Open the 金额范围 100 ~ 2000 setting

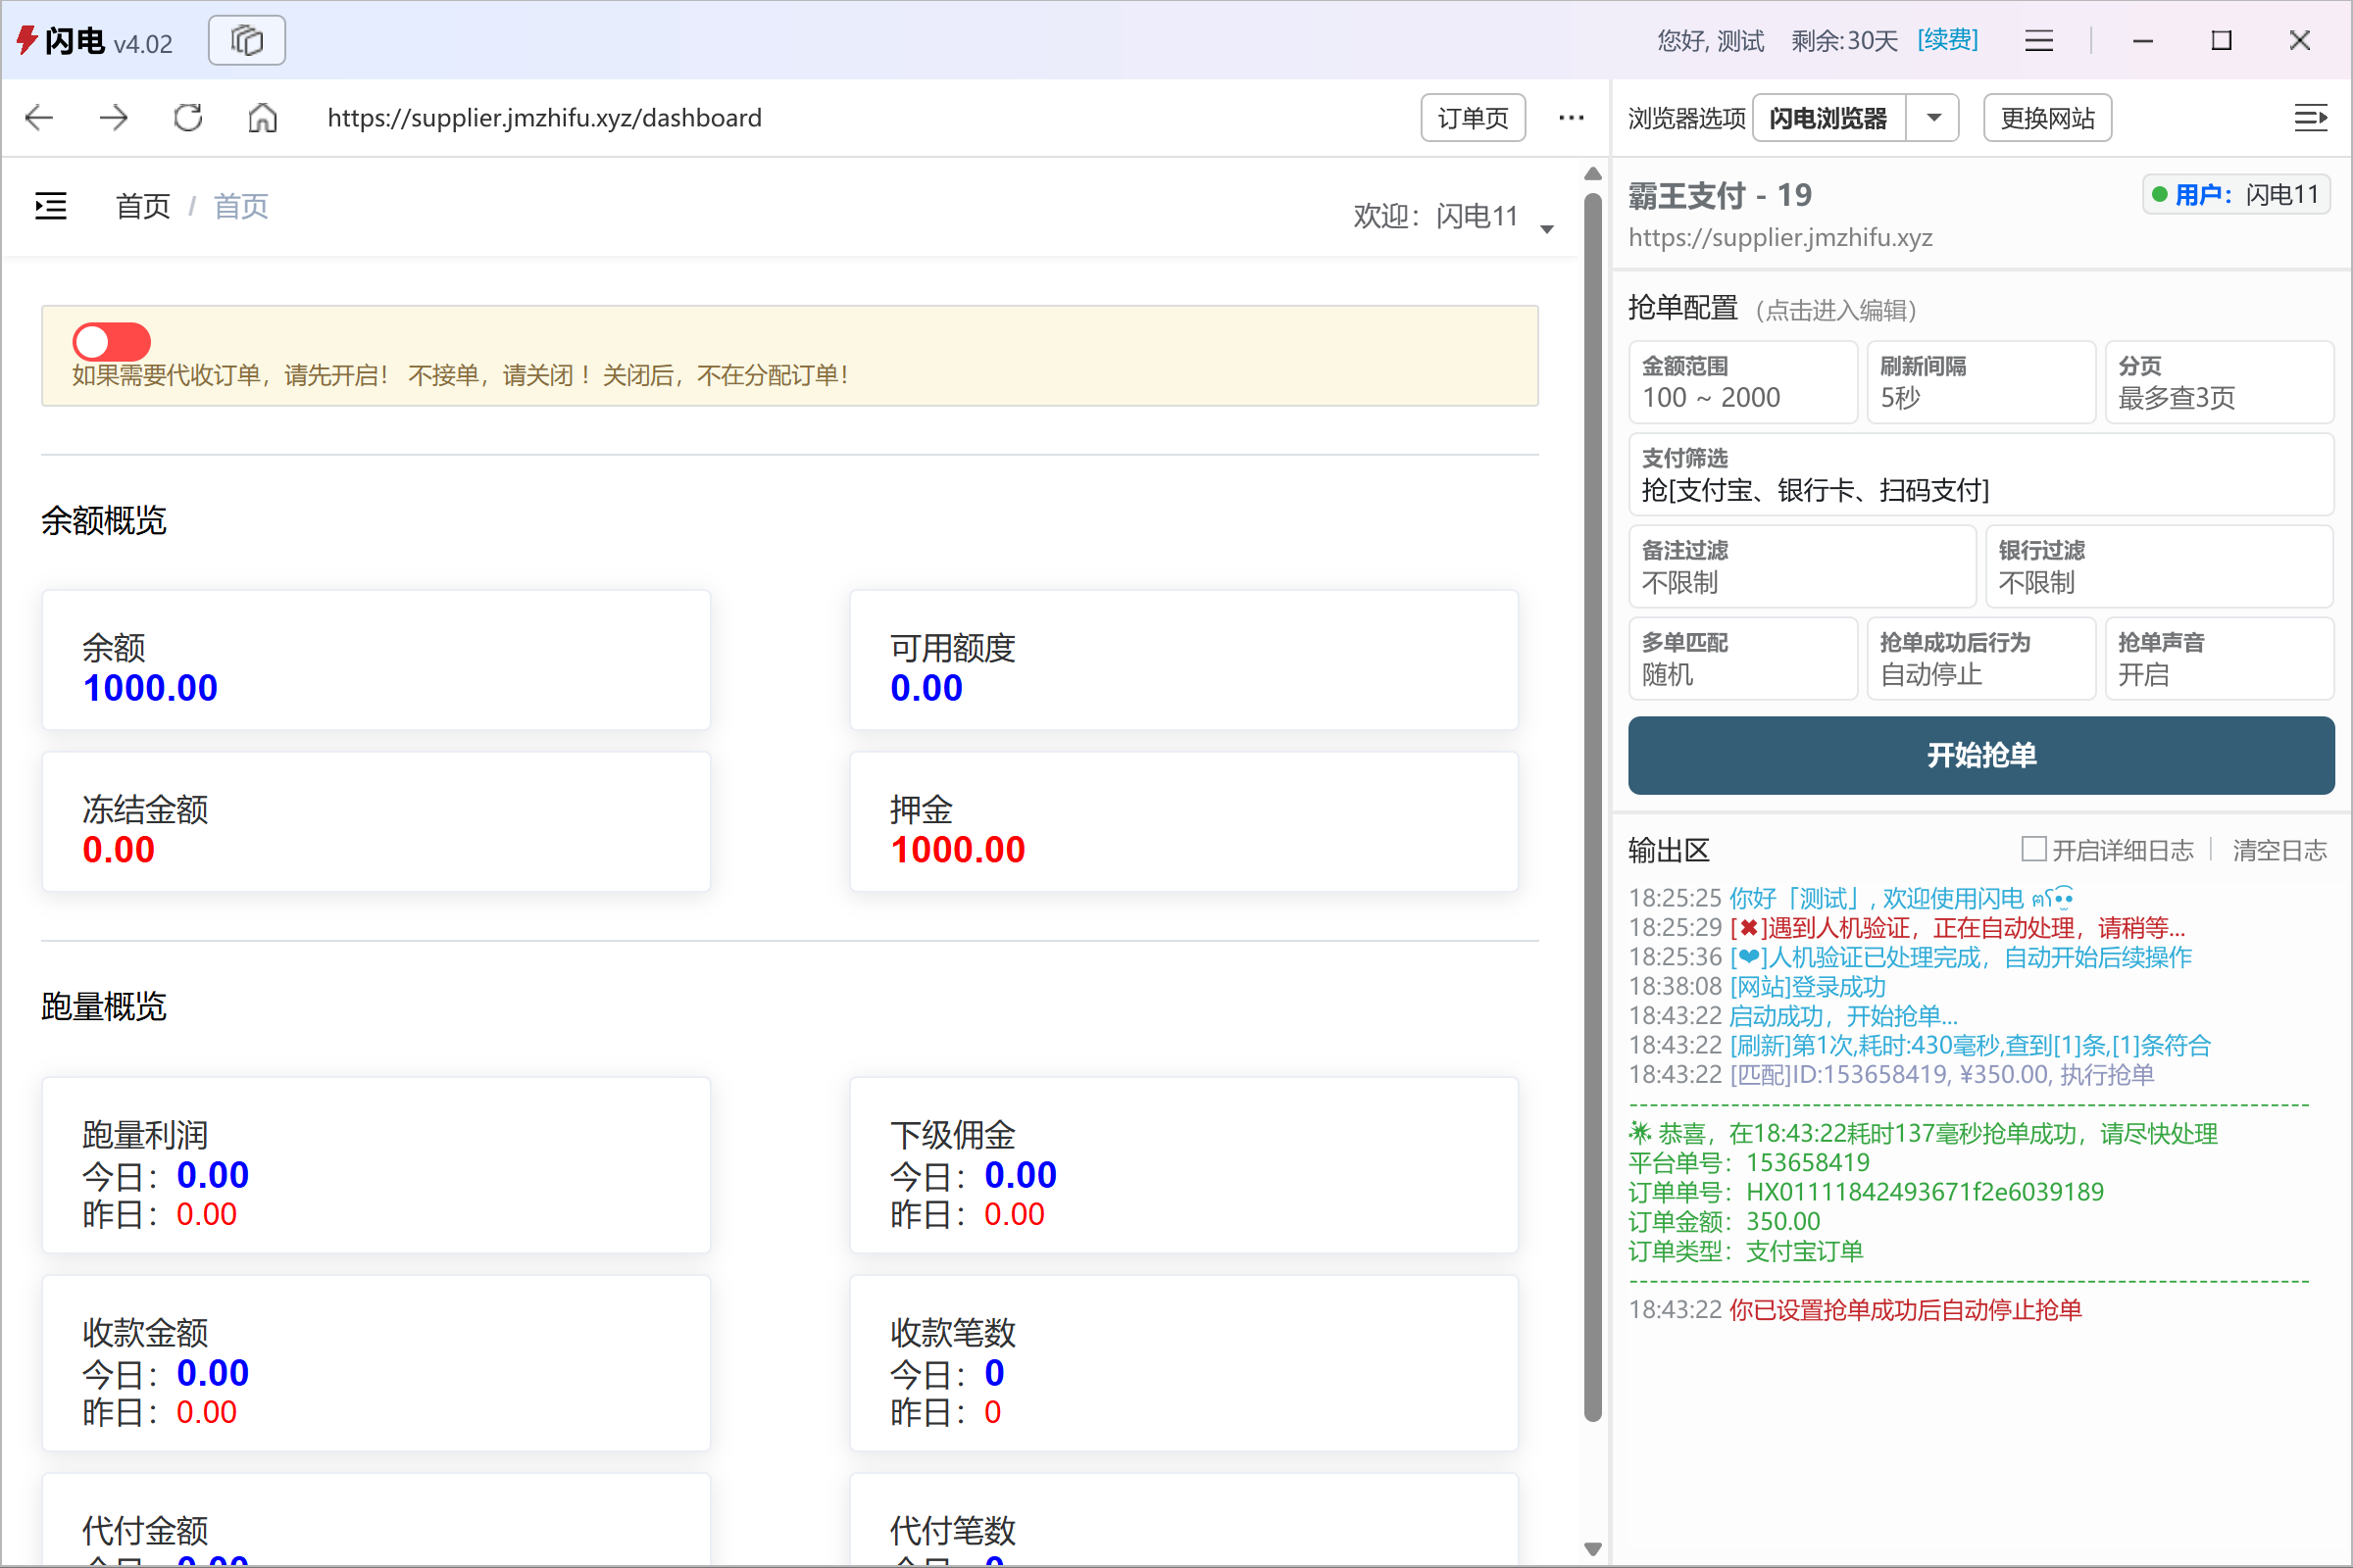point(1742,383)
